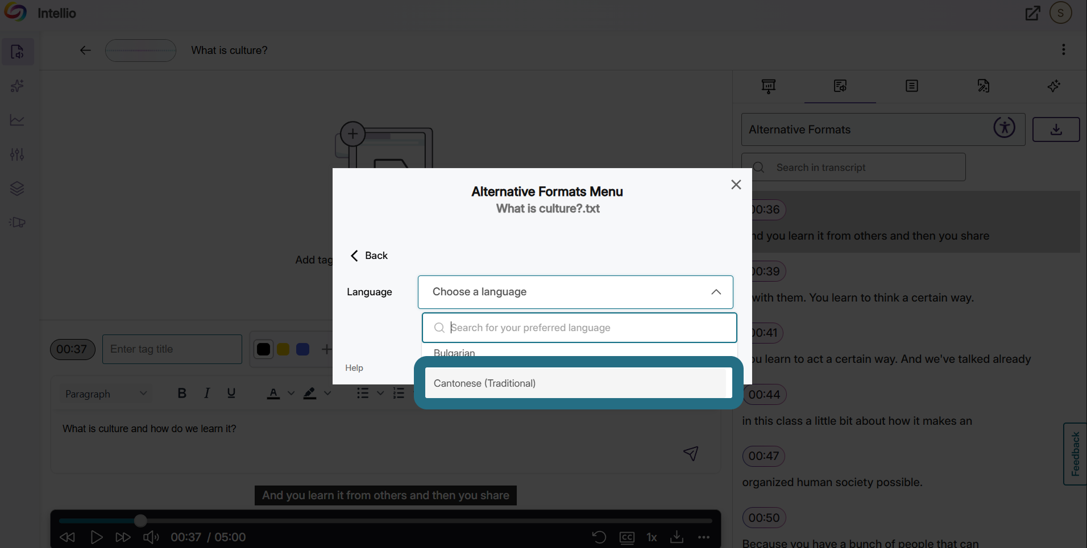Image resolution: width=1087 pixels, height=548 pixels.
Task: Click the layers stack sidebar icon
Action: [x=17, y=189]
